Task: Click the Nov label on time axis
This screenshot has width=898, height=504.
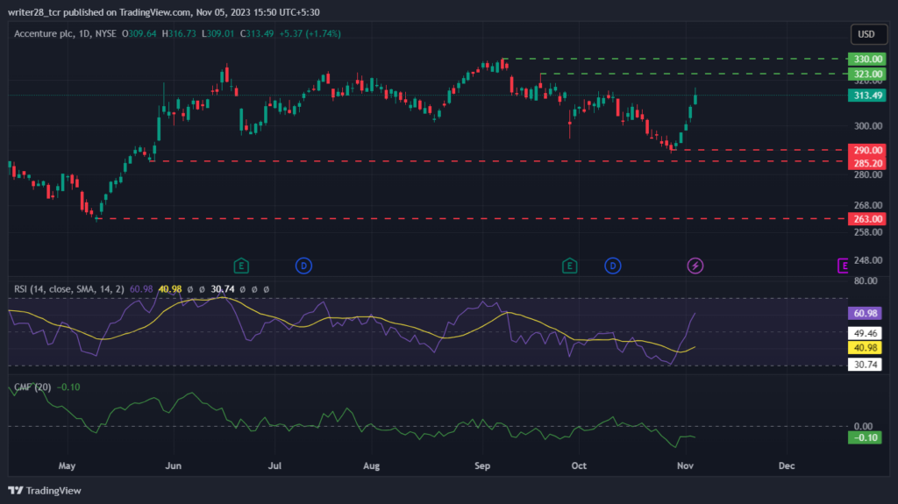Action: pyautogui.click(x=685, y=465)
